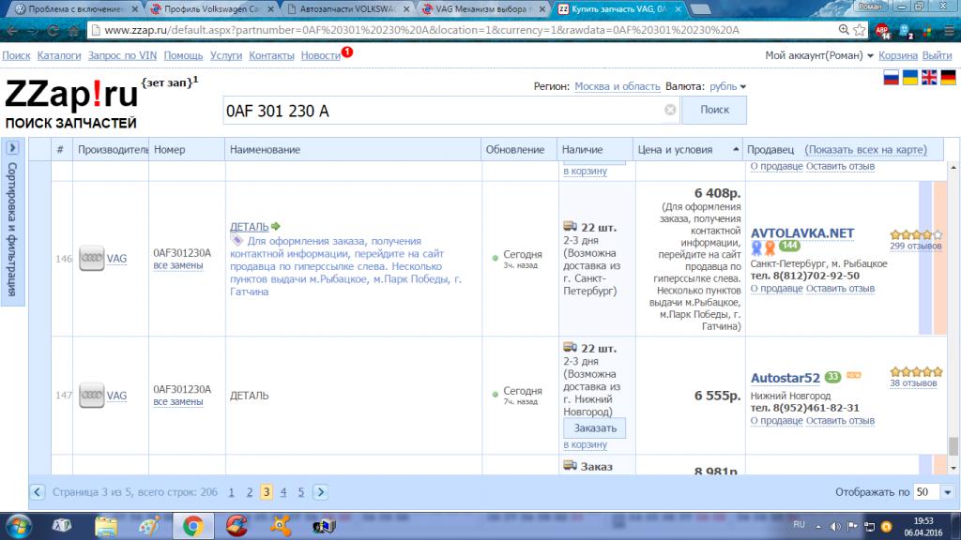Viewport: 961px width, 540px height.
Task: Switch site language to Russian flag
Action: (892, 78)
